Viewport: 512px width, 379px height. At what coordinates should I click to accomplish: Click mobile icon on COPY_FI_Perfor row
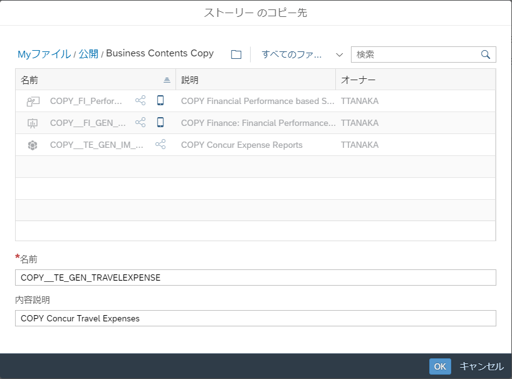[x=160, y=101]
